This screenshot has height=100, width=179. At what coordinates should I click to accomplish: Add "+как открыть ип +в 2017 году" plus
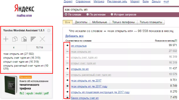coord(67,86)
